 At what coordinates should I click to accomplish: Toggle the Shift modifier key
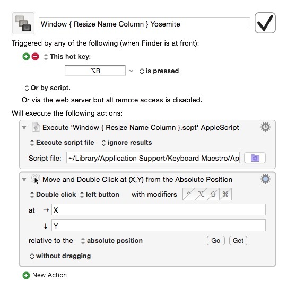click(213, 194)
